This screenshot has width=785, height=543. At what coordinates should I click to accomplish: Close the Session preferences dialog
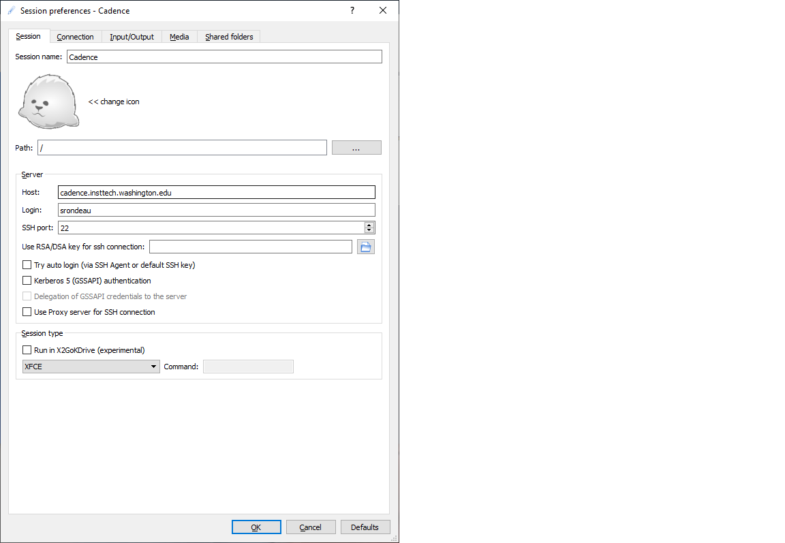(383, 10)
